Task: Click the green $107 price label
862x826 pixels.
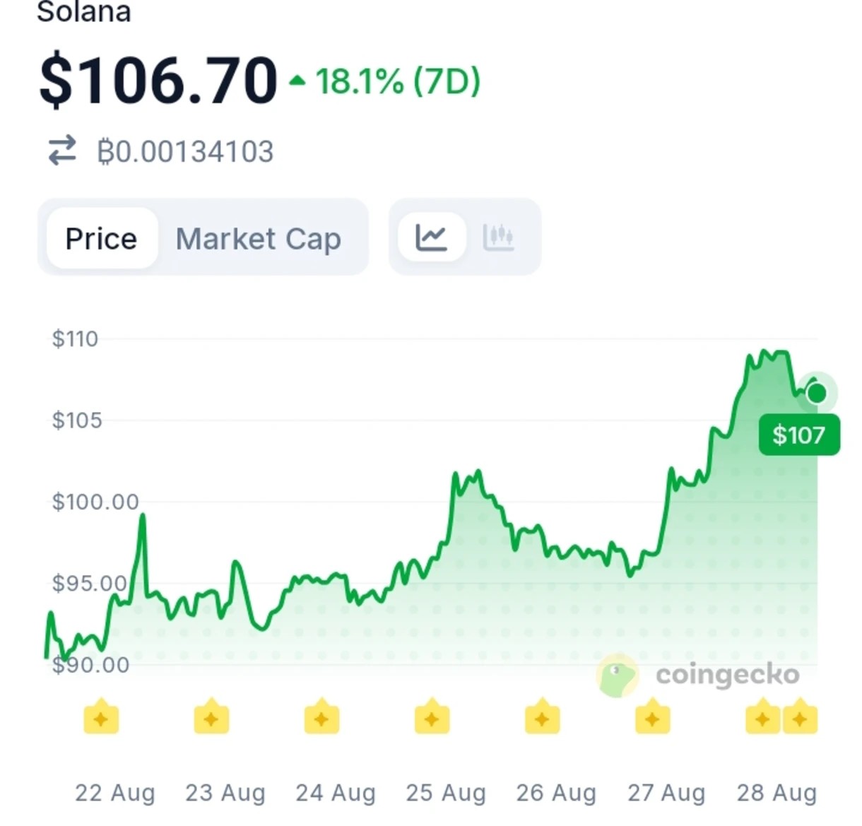Action: (x=799, y=435)
